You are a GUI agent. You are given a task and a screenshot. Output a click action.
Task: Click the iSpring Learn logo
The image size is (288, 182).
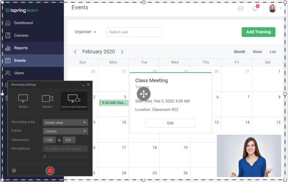pos(22,10)
